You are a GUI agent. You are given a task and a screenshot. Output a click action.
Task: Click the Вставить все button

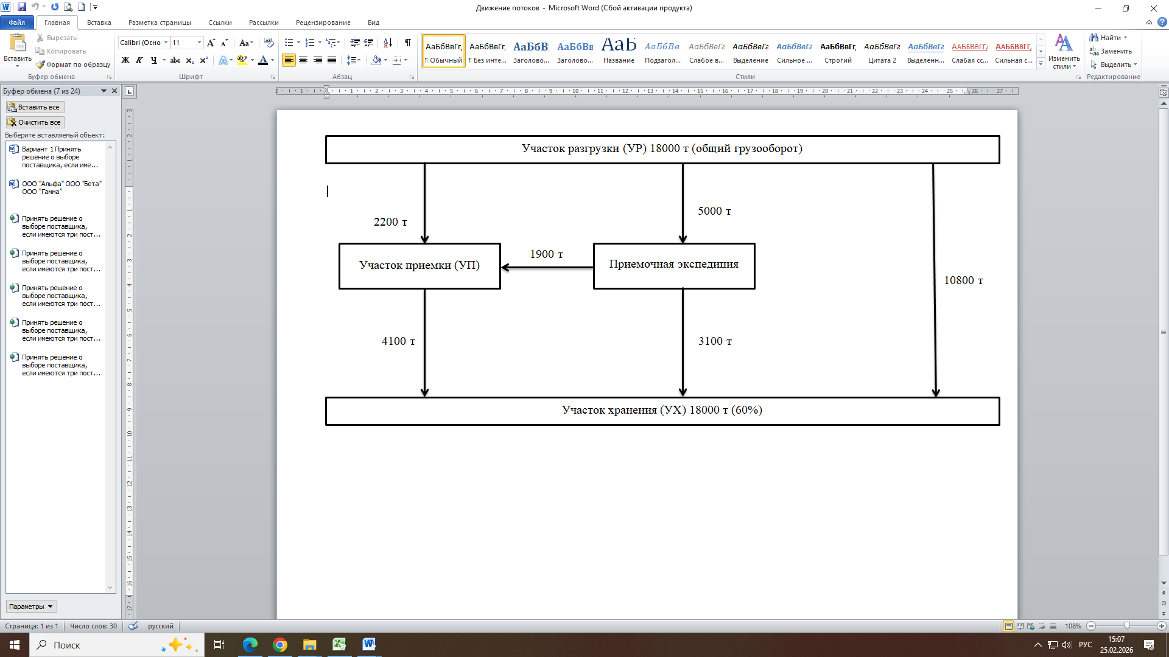(35, 107)
